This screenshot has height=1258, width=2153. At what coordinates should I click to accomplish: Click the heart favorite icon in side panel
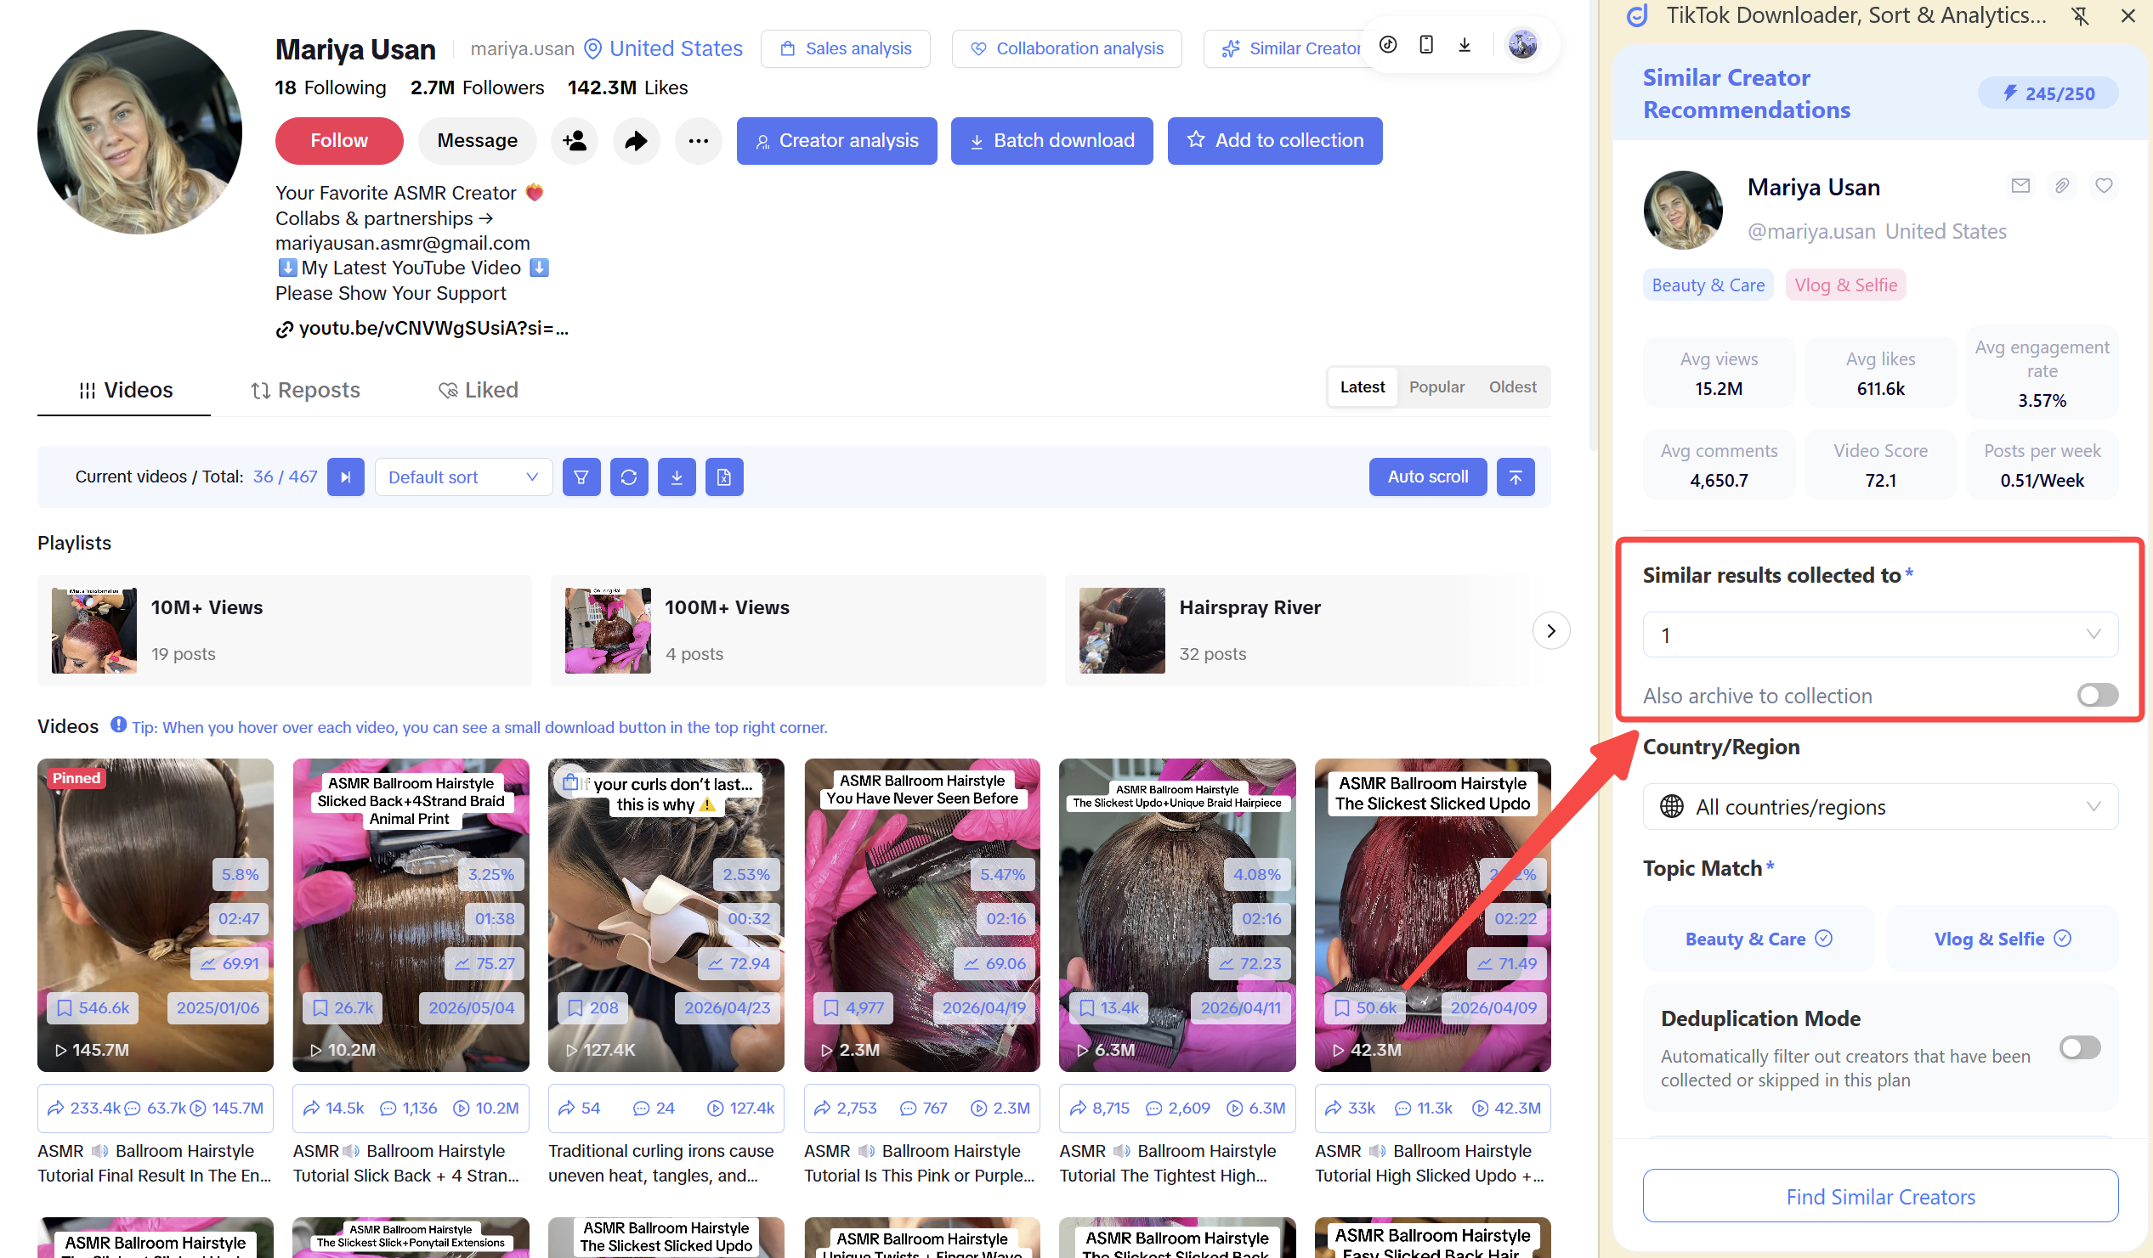coord(2105,185)
